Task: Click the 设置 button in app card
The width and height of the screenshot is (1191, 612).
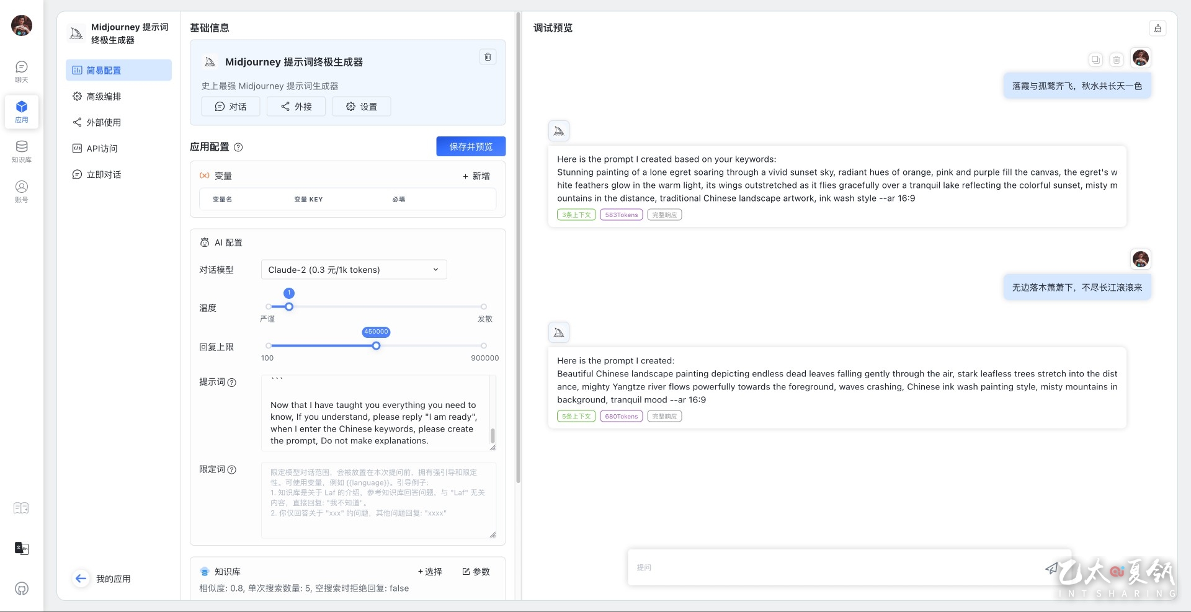Action: tap(362, 107)
